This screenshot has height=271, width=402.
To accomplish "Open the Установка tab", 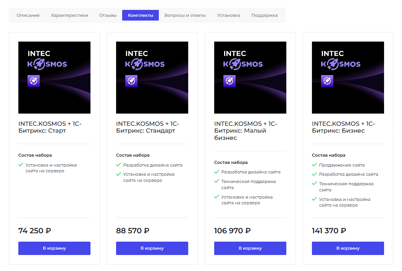I will point(229,15).
